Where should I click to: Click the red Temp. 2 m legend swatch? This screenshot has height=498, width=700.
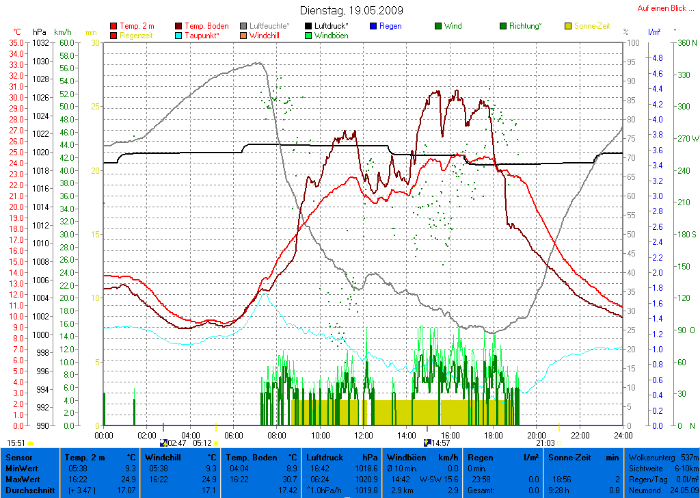pos(113,26)
